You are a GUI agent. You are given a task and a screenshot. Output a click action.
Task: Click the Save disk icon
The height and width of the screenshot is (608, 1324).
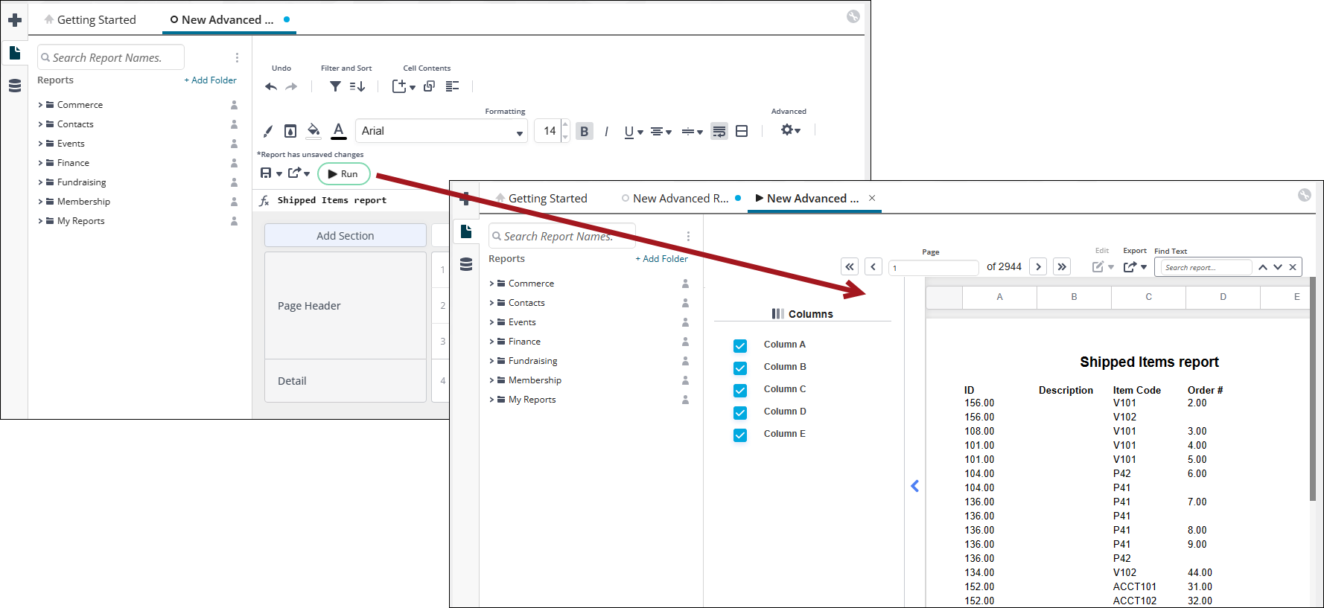coord(266,173)
